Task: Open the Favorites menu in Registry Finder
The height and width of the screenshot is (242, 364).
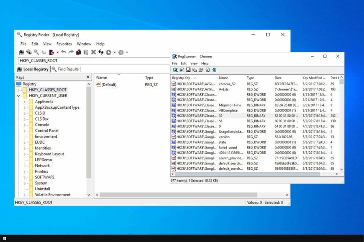Action: click(64, 44)
